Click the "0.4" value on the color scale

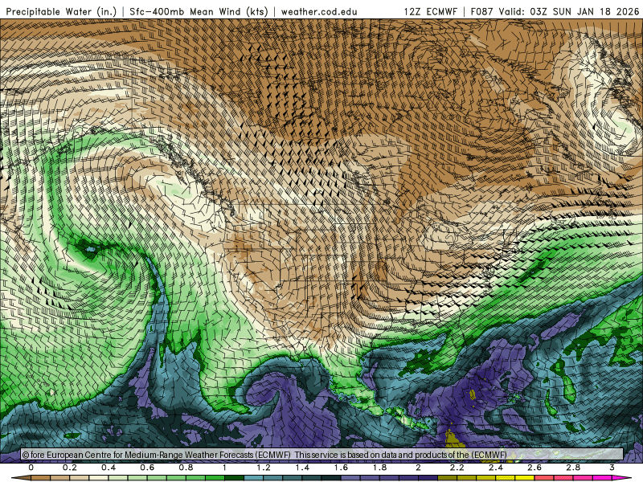click(x=109, y=468)
